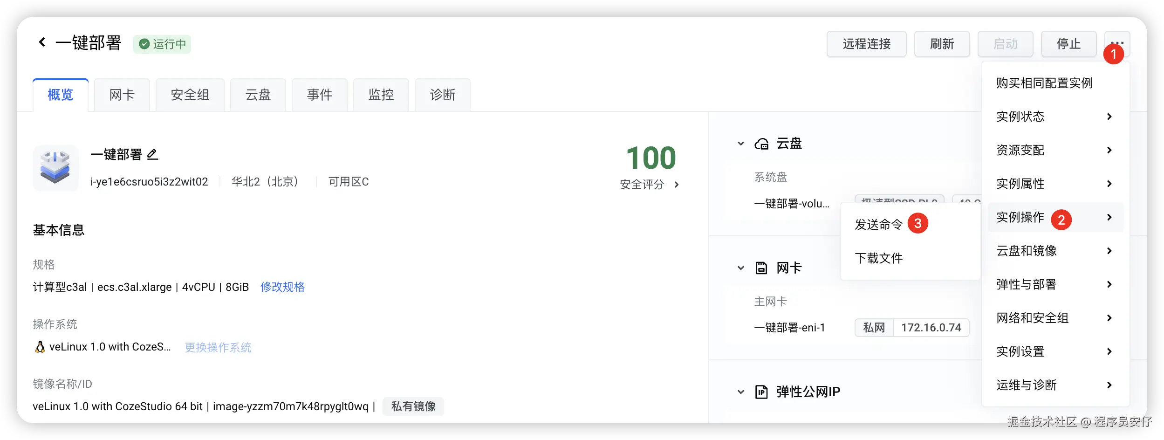
Task: Collapse the 云盘 section chevron
Action: coord(741,144)
